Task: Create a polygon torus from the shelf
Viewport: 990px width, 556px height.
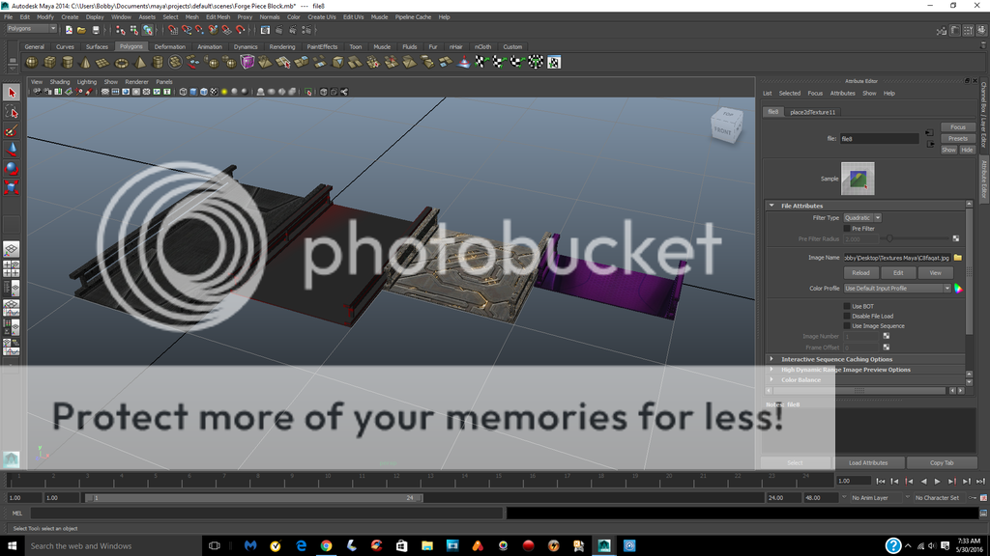Action: (121, 62)
